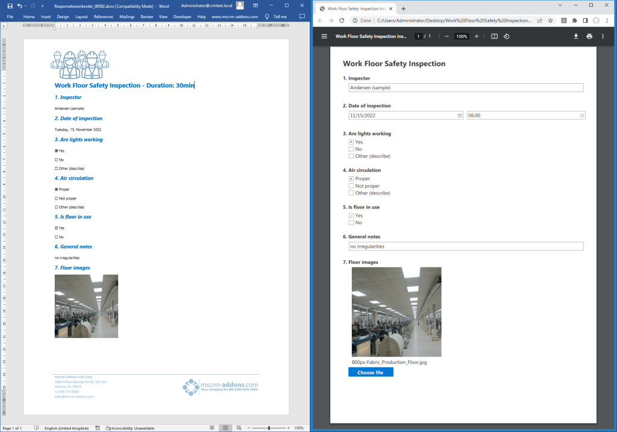This screenshot has width=617, height=432.
Task: Click the Word zoom slider handle
Action: coord(269,428)
